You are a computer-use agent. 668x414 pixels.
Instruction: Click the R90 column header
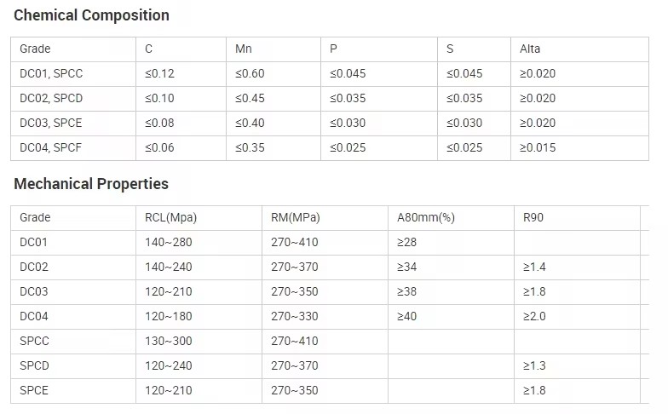pos(533,217)
